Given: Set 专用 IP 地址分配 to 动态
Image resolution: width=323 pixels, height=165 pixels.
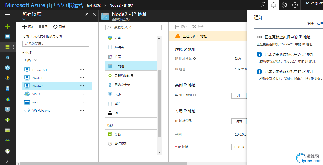Looking at the screenshot, I should click(x=239, y=121).
